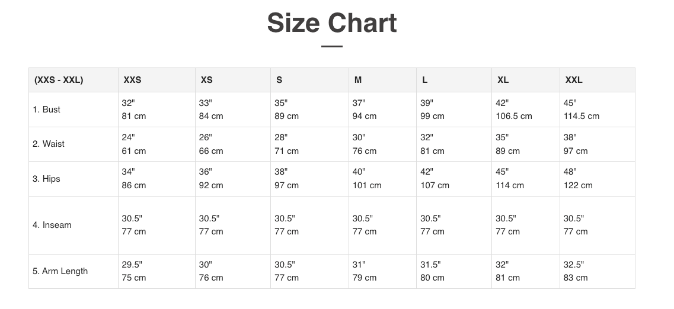Select the XXL arm length 83 cm
The width and height of the screenshot is (674, 309).
pyautogui.click(x=576, y=278)
